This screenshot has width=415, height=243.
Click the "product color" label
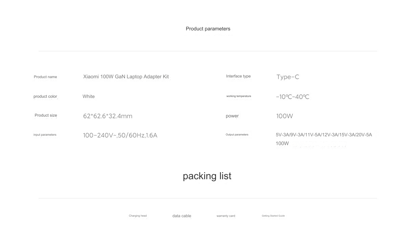pyautogui.click(x=45, y=97)
